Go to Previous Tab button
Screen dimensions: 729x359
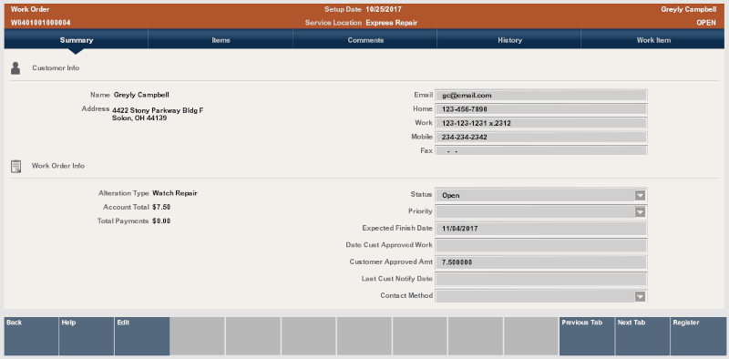click(587, 336)
